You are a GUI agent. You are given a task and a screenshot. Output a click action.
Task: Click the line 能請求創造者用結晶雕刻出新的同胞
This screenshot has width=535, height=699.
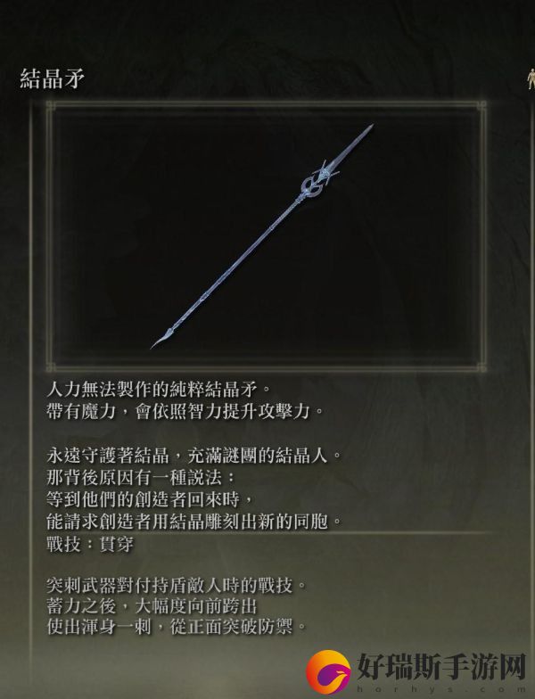pos(194,522)
